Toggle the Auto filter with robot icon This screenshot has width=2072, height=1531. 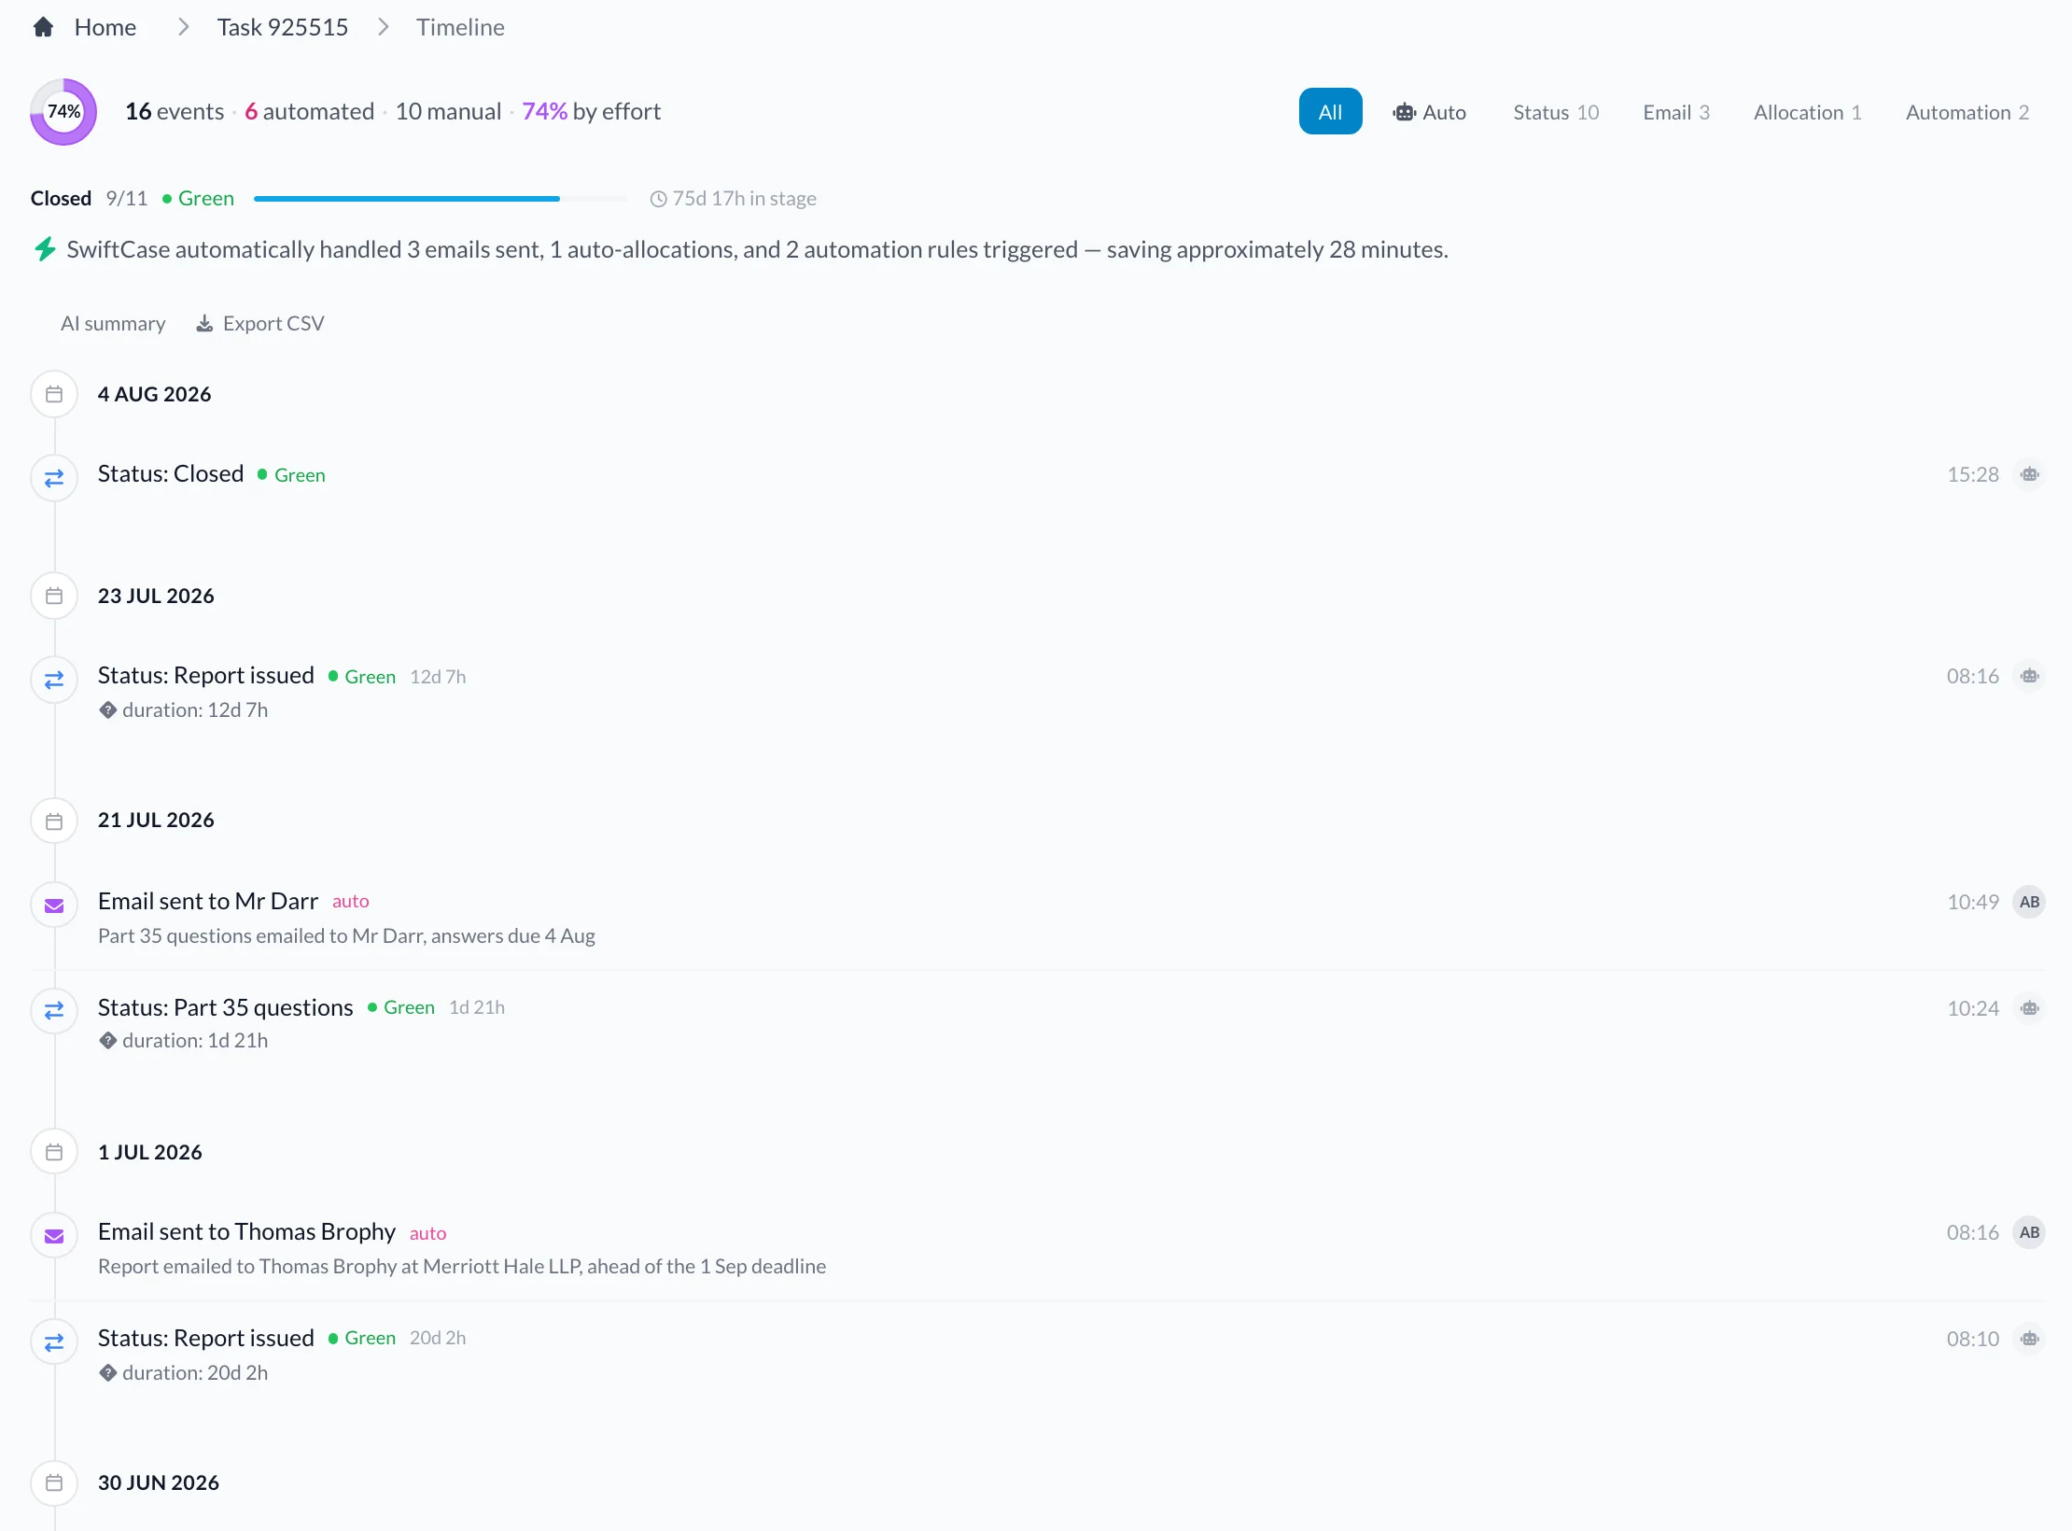pos(1429,112)
